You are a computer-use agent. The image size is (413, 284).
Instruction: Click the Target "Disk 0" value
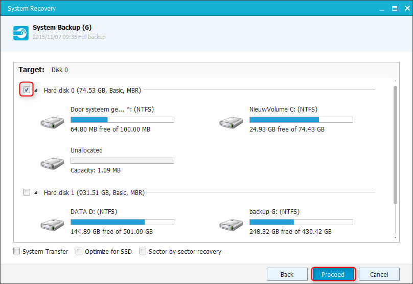coord(59,70)
